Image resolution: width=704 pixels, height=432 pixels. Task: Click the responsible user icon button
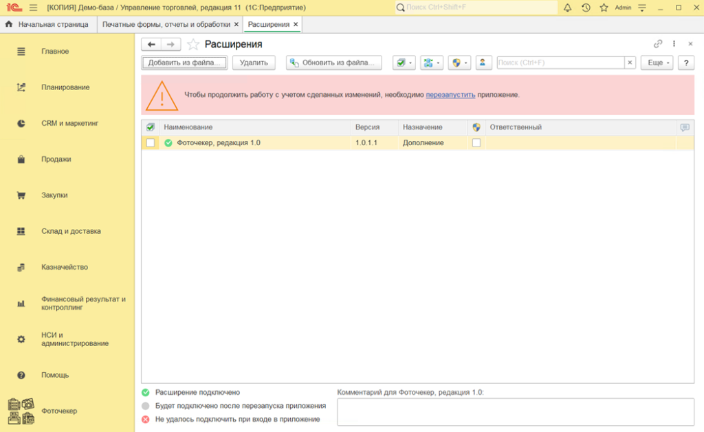tap(485, 63)
